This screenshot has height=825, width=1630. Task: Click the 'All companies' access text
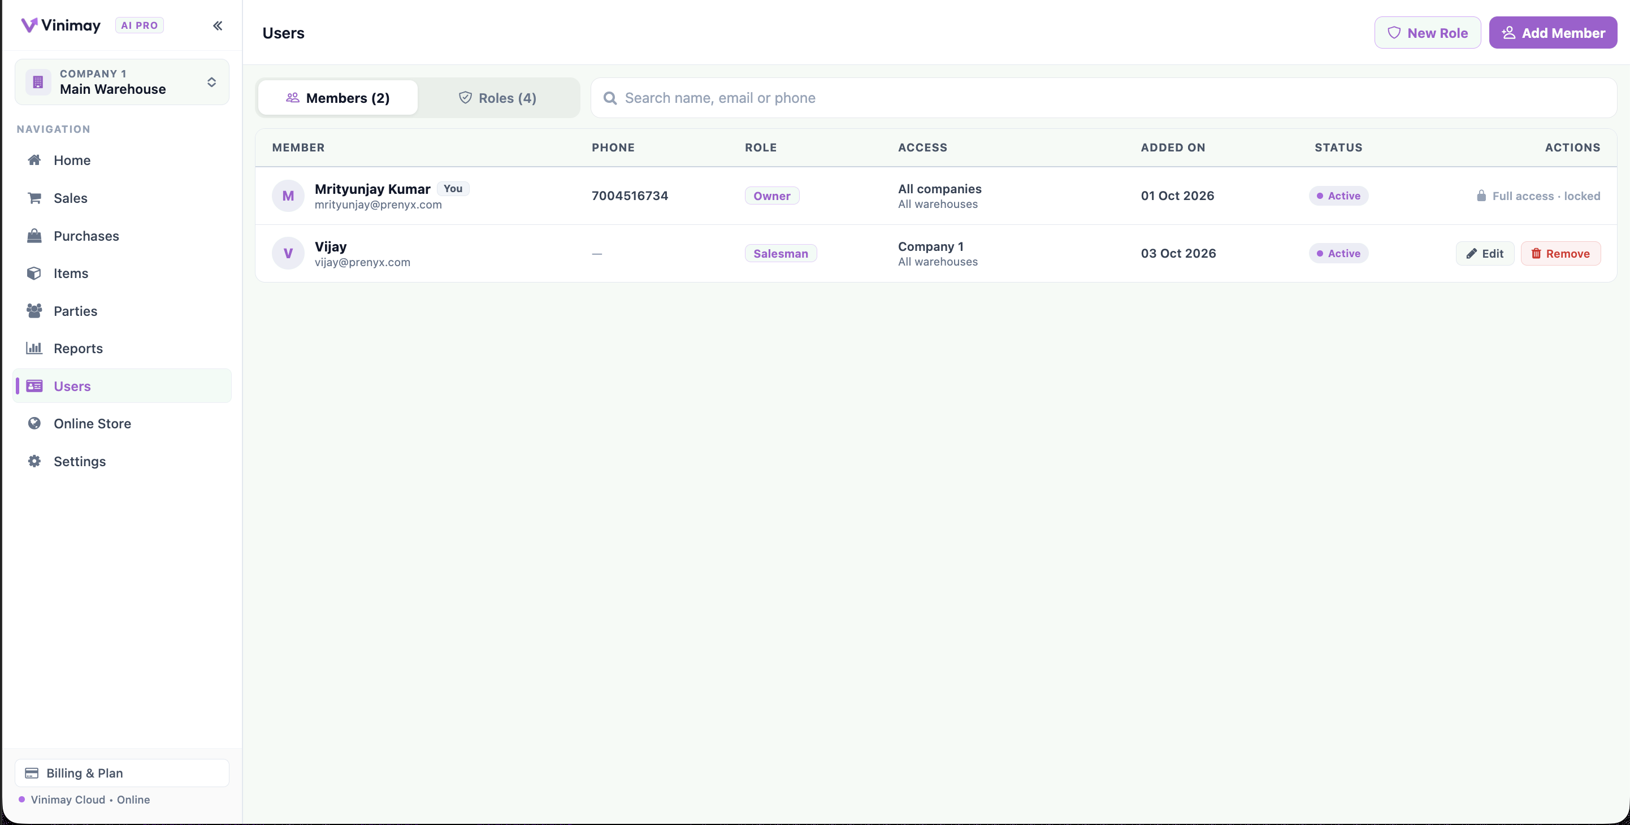point(940,189)
